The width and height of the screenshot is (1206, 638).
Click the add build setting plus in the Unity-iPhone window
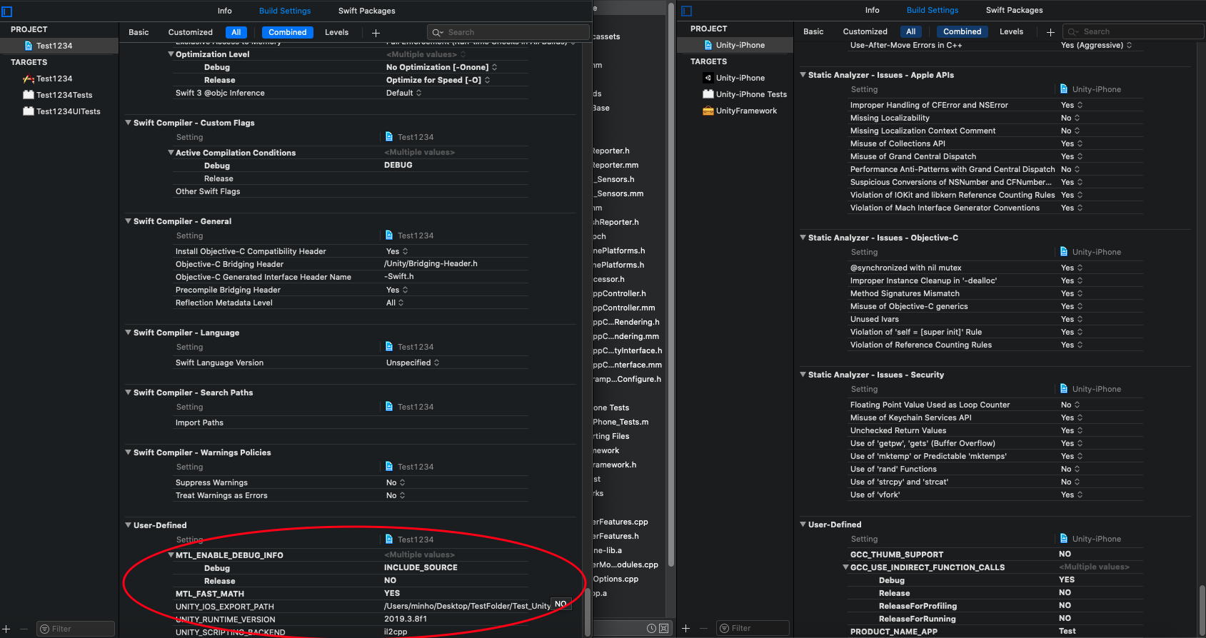pos(1050,32)
